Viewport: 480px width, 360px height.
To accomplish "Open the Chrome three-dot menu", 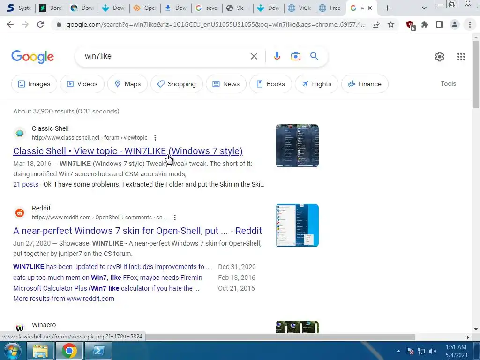I will point(470,24).
